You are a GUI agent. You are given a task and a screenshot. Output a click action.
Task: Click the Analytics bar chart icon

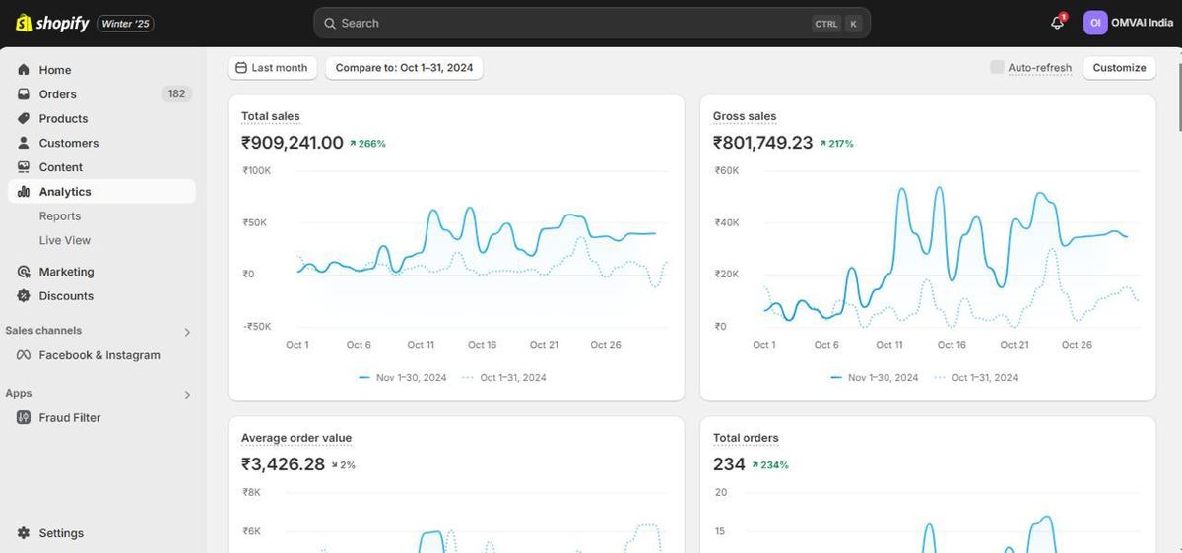(x=24, y=192)
